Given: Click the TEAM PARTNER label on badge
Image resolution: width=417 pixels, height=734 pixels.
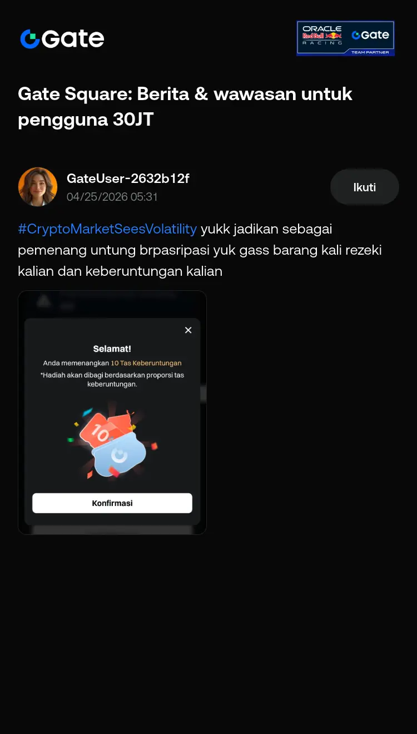Looking at the screenshot, I should pos(370,52).
